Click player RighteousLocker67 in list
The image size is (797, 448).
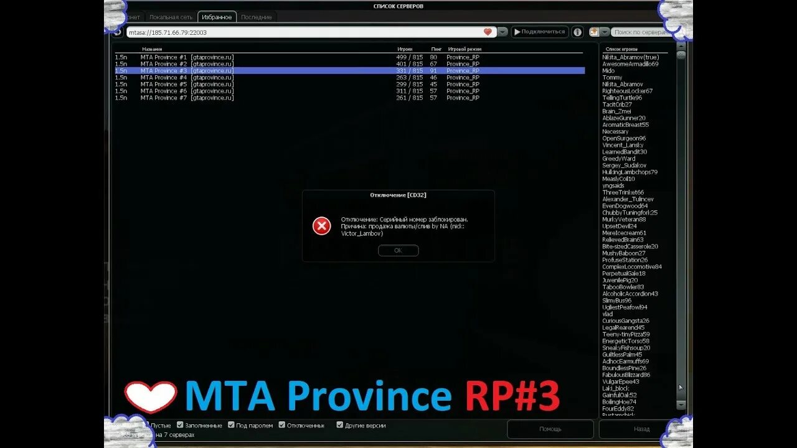pos(628,91)
